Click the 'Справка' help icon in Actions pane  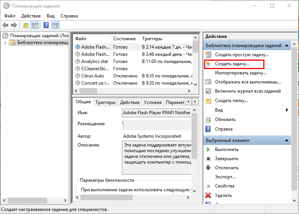[208, 129]
